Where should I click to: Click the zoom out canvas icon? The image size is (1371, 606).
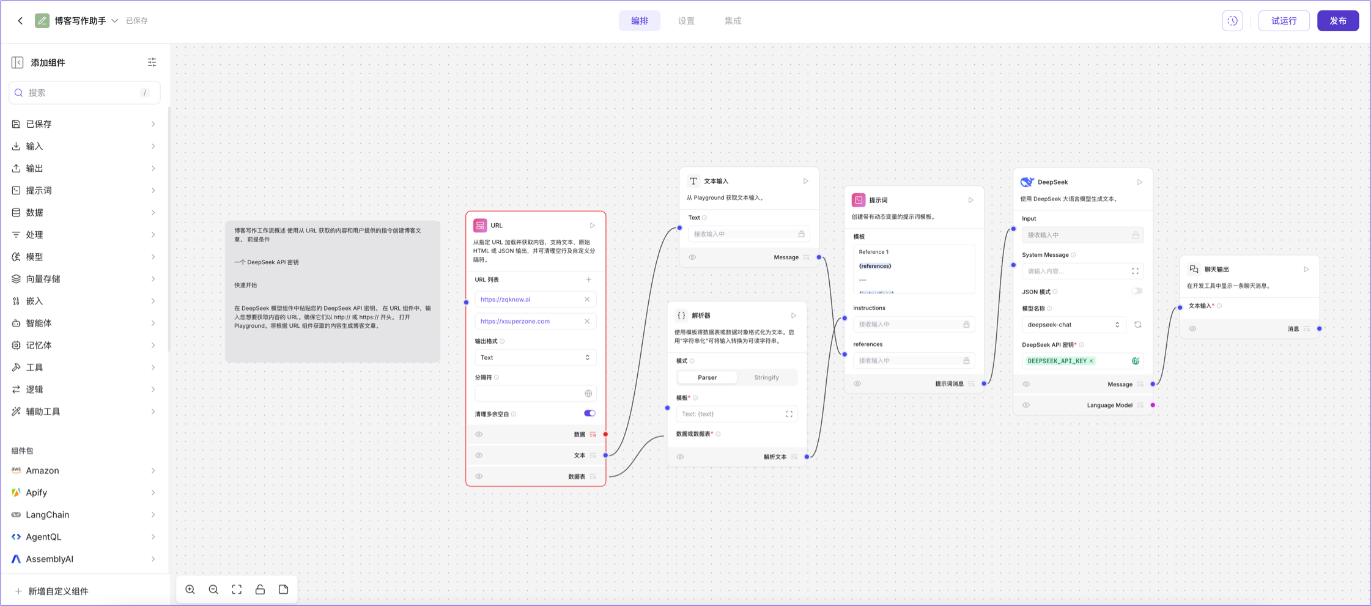pos(213,589)
